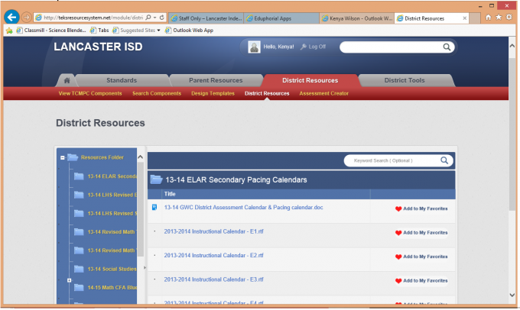Click the browser Back arrow button
Viewport: 520px width, 310px height.
tap(12, 17)
